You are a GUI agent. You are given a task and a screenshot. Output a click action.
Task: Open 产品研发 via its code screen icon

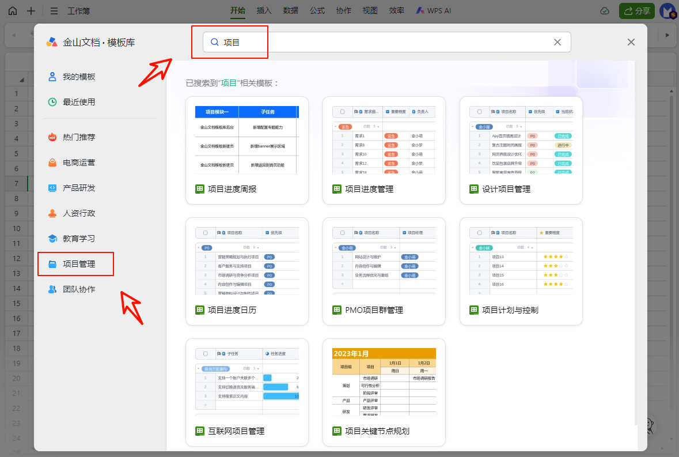point(52,188)
